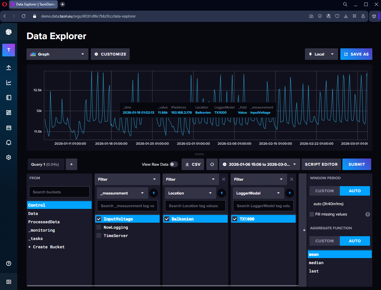Open Dashboards icon in left sidebar
The width and height of the screenshot is (381, 290).
pos(9,112)
